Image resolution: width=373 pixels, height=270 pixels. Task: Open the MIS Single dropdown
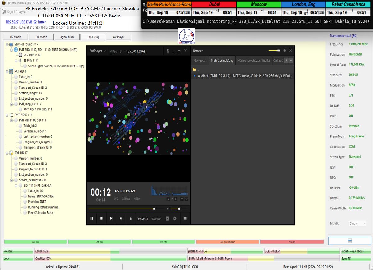[357, 223]
